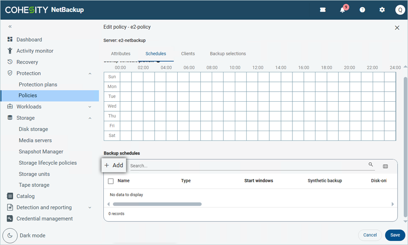Add a new backup schedule
This screenshot has width=408, height=245.
114,165
